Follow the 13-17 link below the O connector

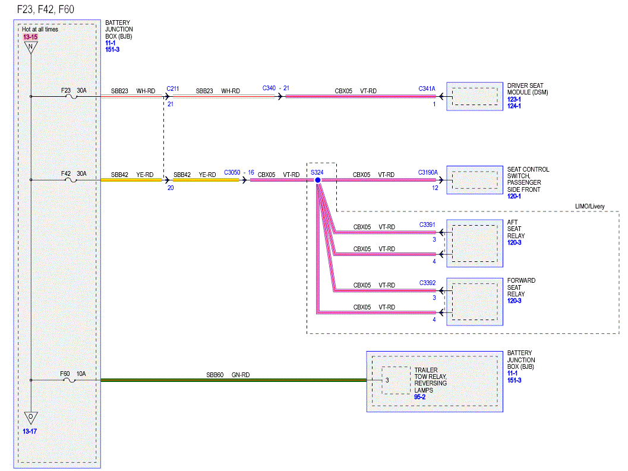tap(30, 431)
